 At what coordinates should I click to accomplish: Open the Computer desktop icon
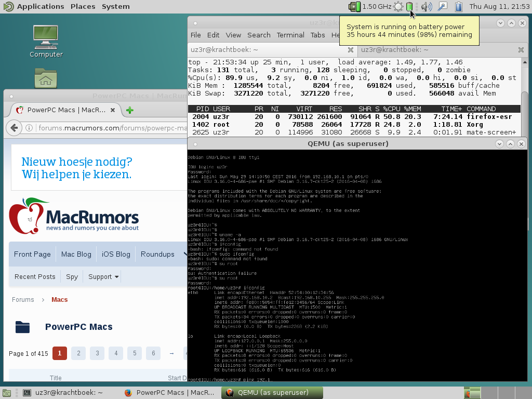46,42
